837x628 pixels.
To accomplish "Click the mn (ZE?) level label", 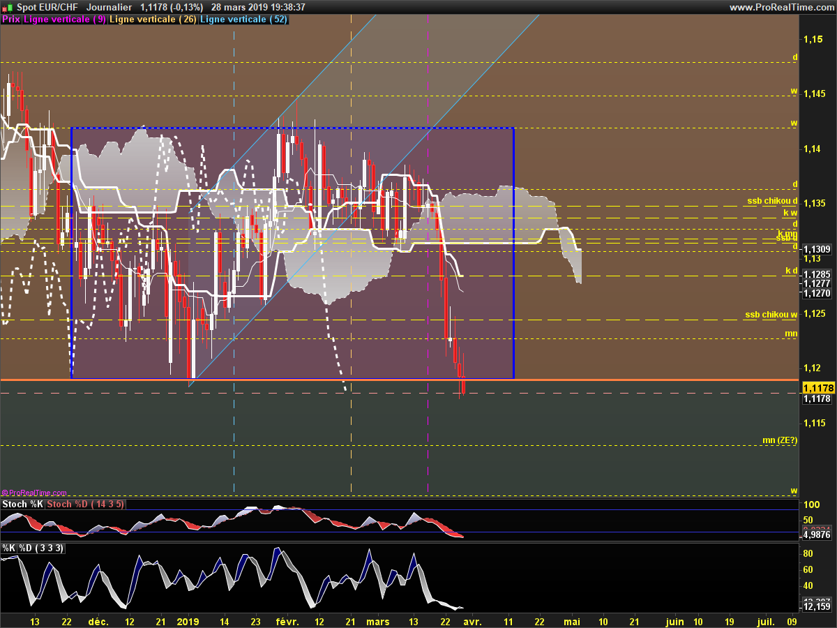I will coord(780,440).
